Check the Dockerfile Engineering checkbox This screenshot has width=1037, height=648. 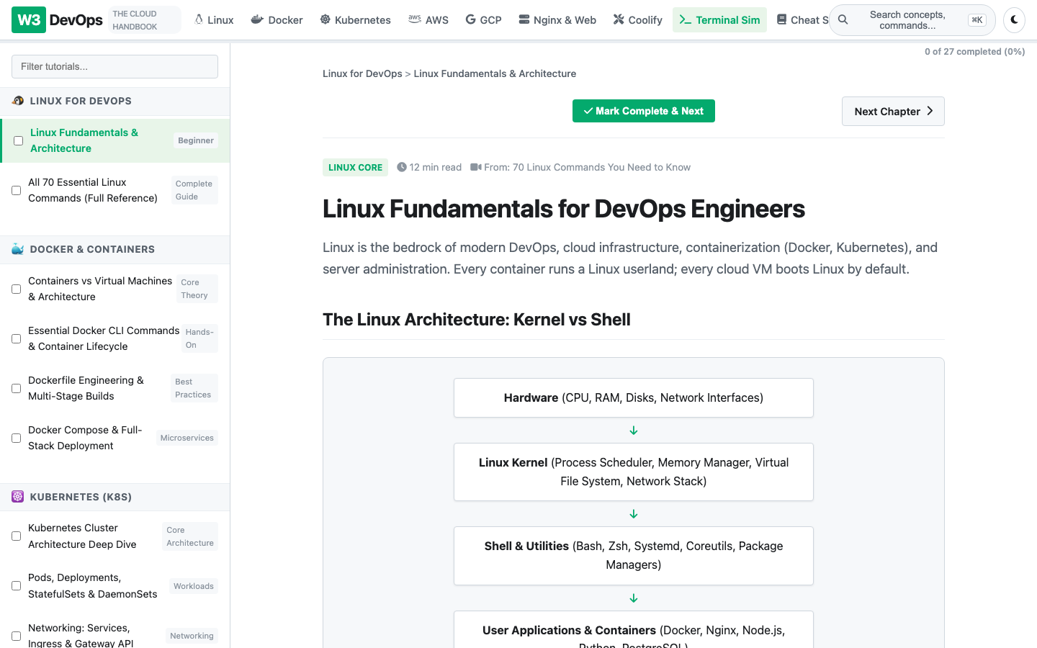[x=16, y=388]
